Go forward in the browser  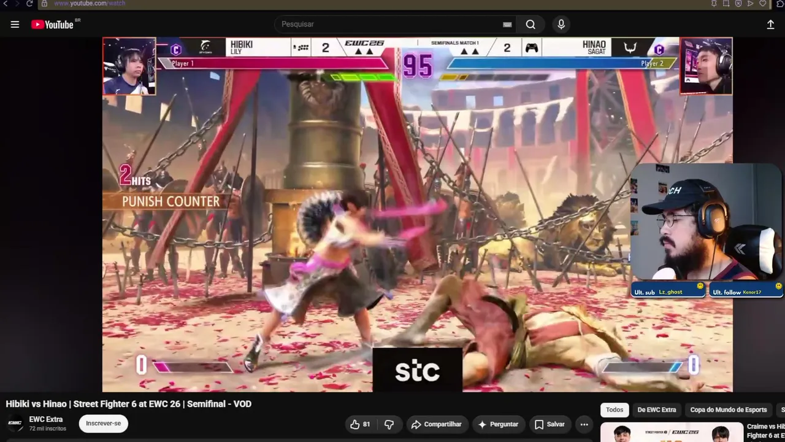pos(17,4)
